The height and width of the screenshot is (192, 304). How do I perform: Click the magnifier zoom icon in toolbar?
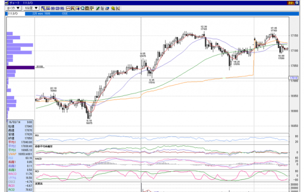coord(82,8)
